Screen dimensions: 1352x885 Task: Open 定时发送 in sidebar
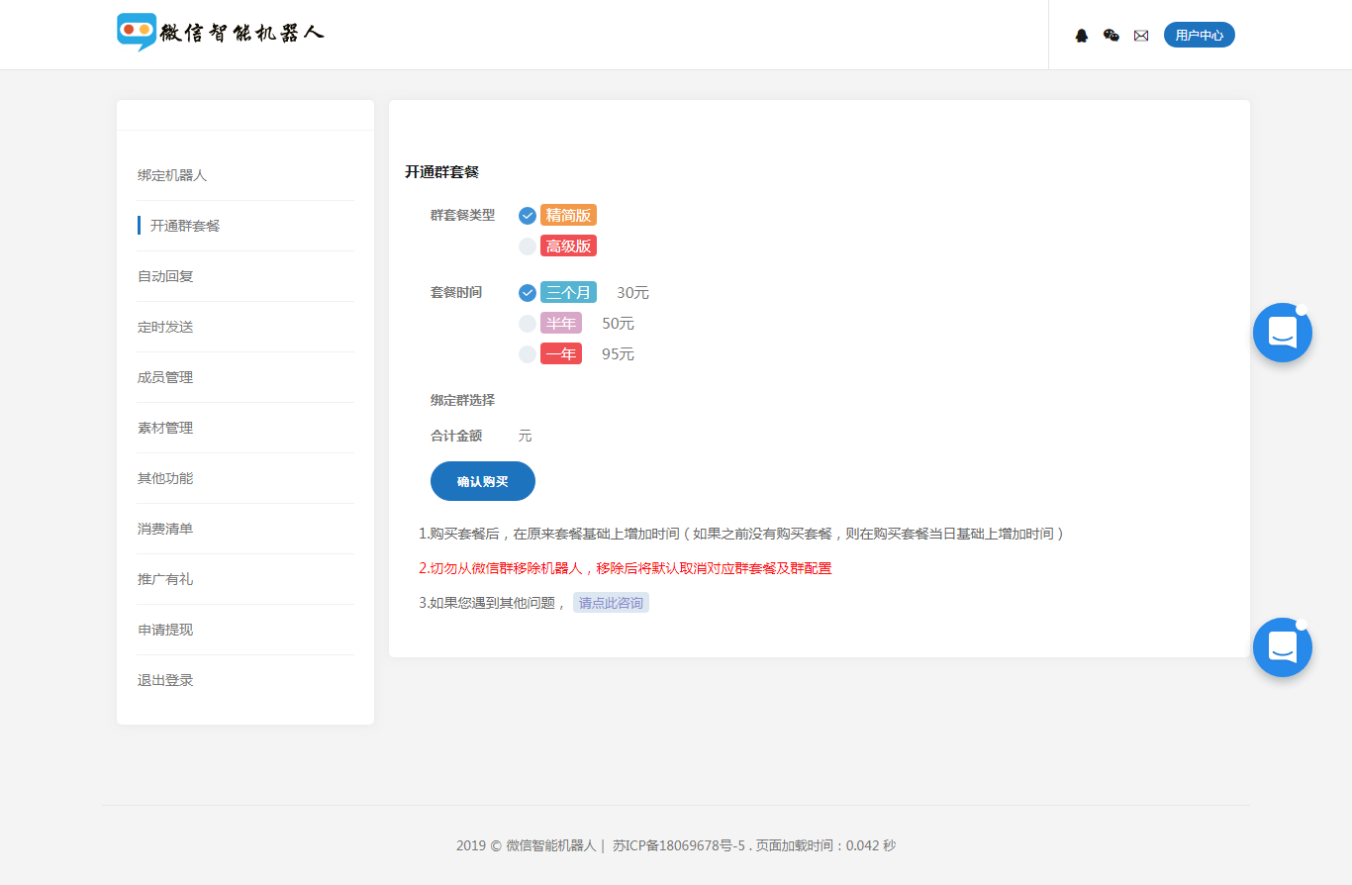165,327
